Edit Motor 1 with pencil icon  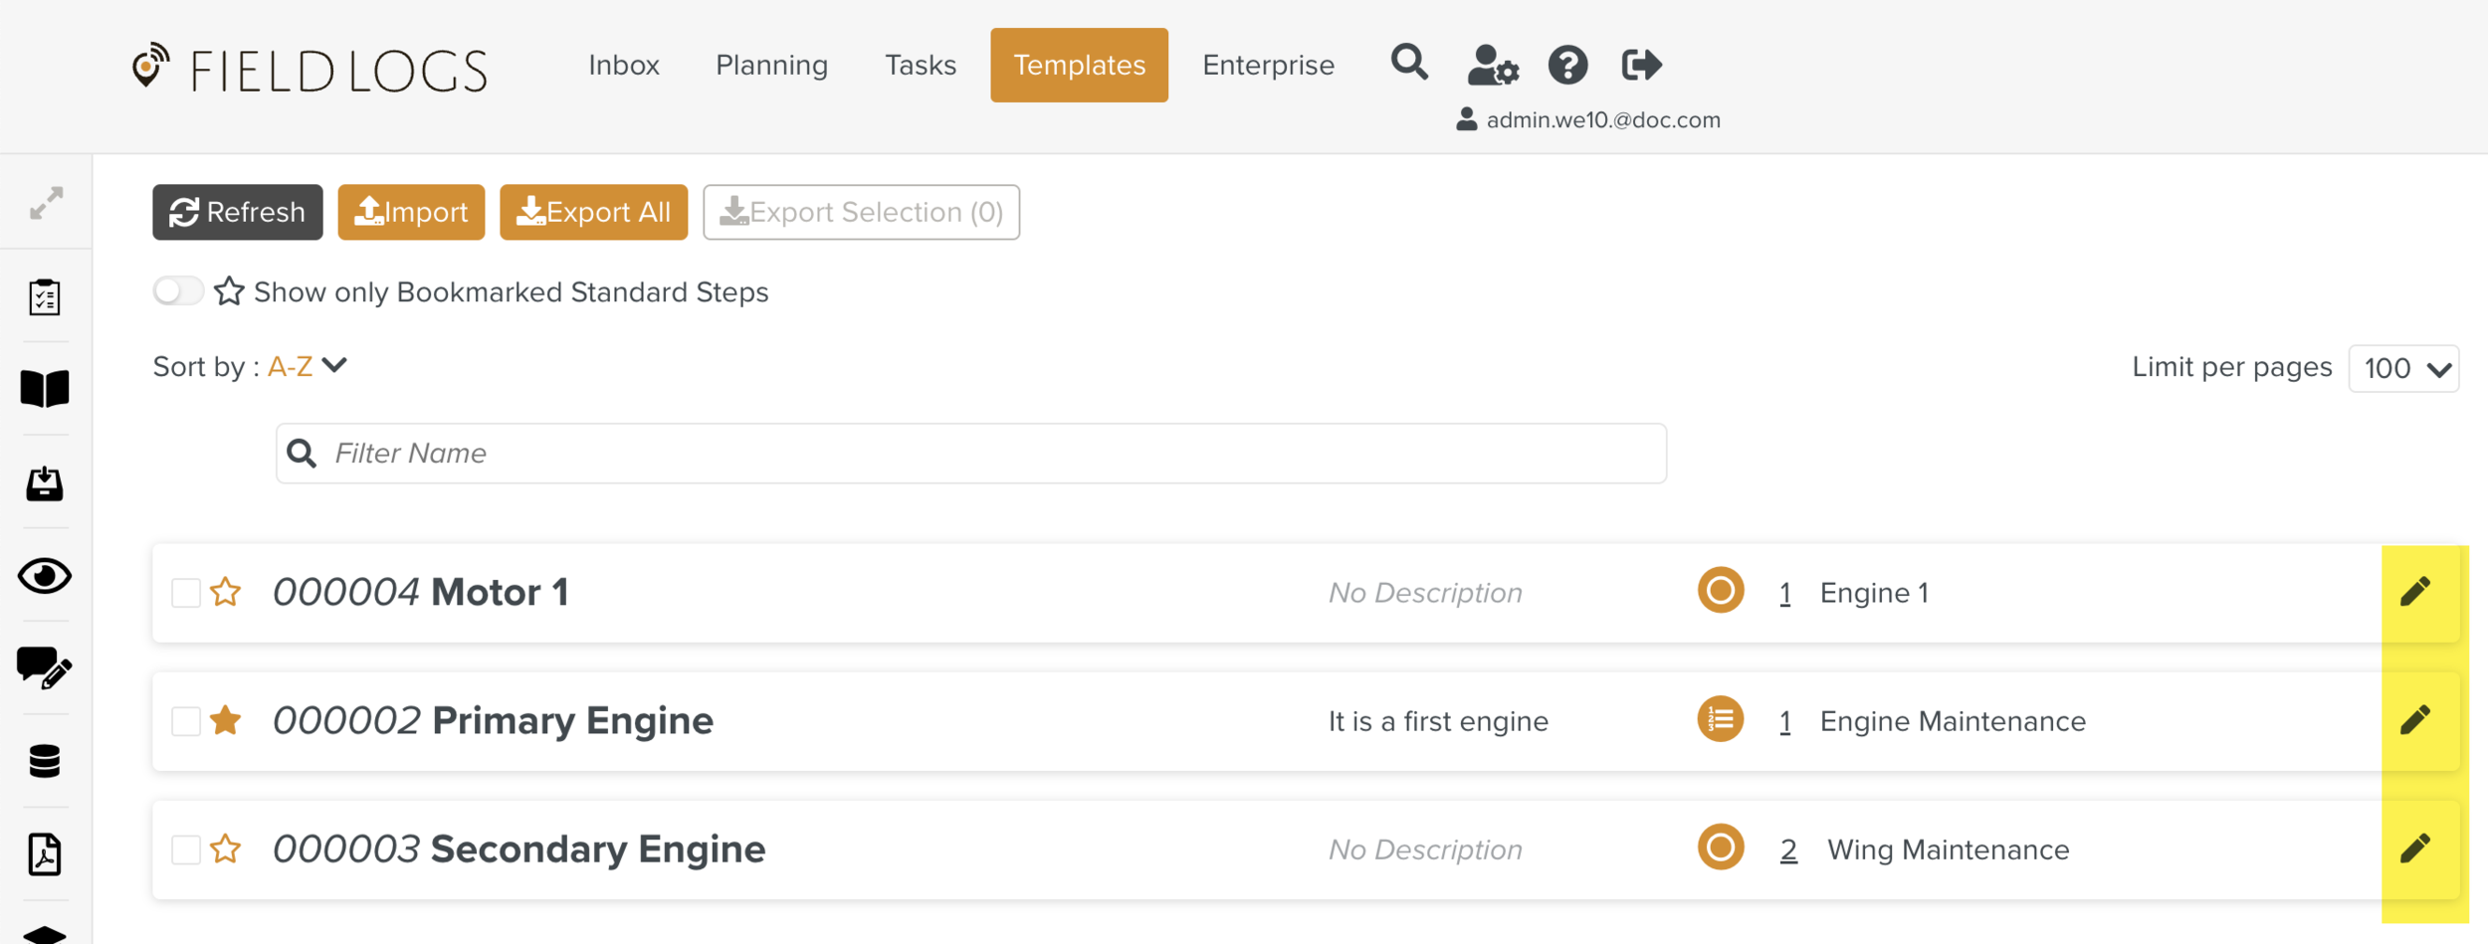pyautogui.click(x=2414, y=592)
